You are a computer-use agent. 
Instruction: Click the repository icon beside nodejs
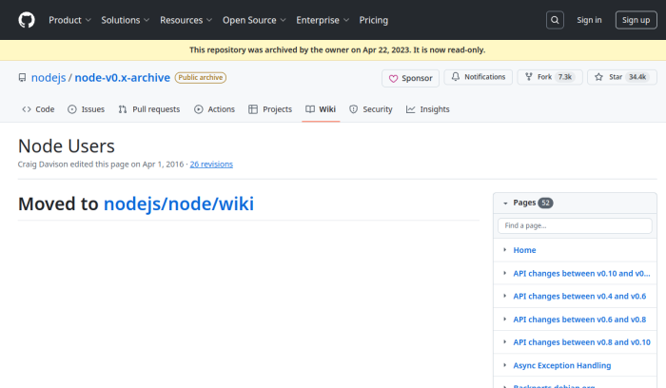tap(22, 78)
